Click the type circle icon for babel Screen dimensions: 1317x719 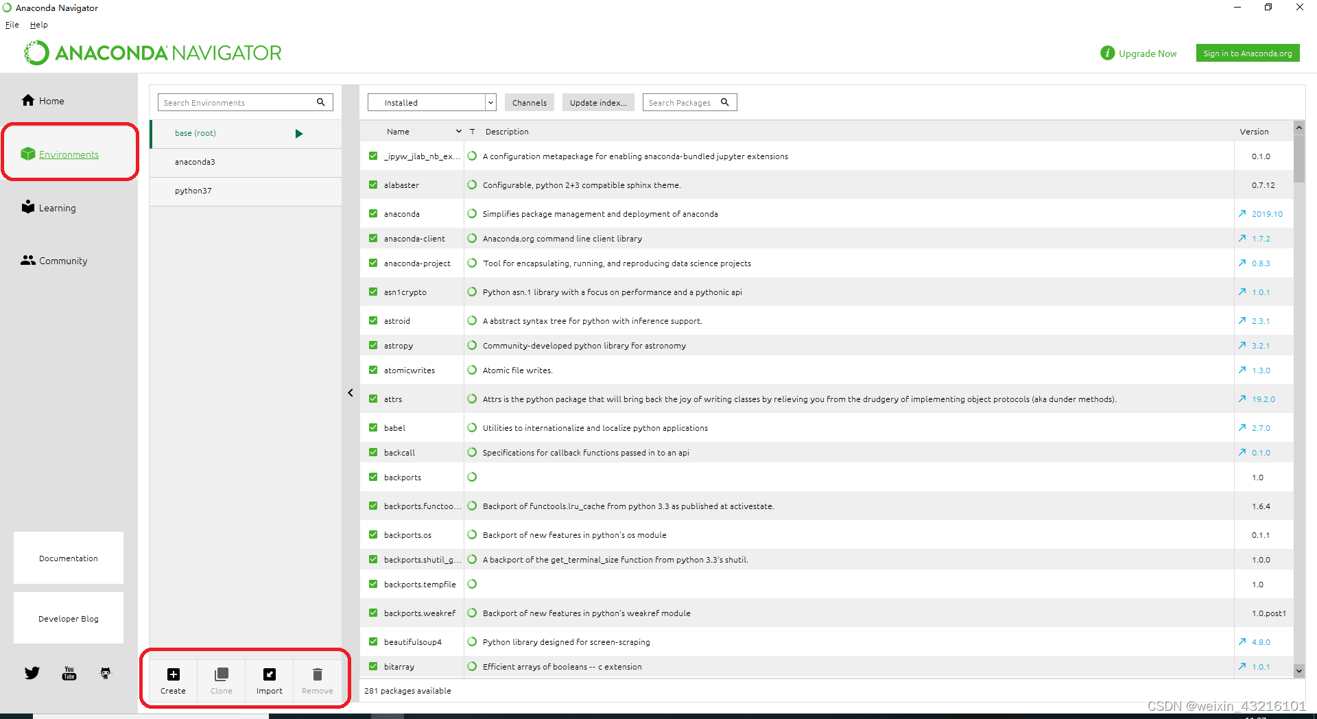tap(472, 428)
